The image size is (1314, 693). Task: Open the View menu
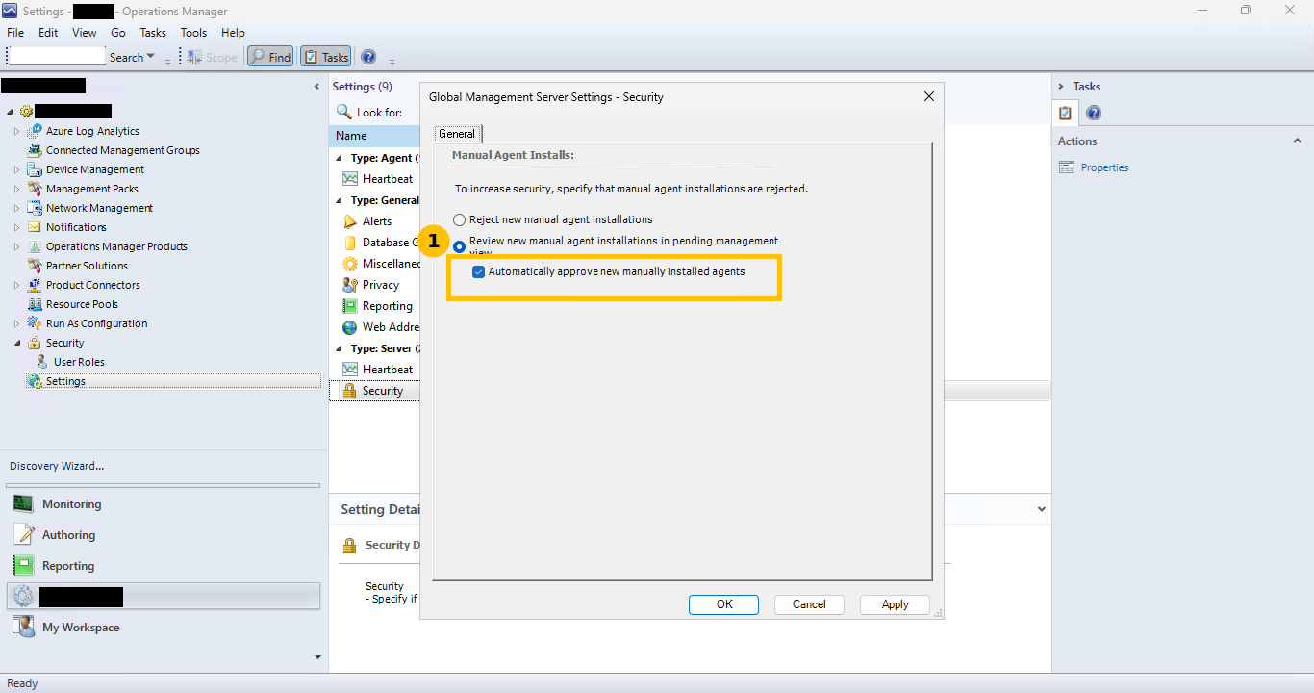pyautogui.click(x=85, y=33)
